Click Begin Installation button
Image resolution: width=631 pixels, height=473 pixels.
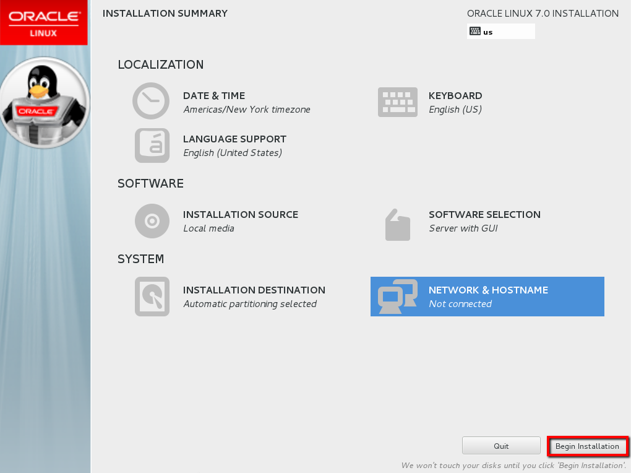coord(587,446)
